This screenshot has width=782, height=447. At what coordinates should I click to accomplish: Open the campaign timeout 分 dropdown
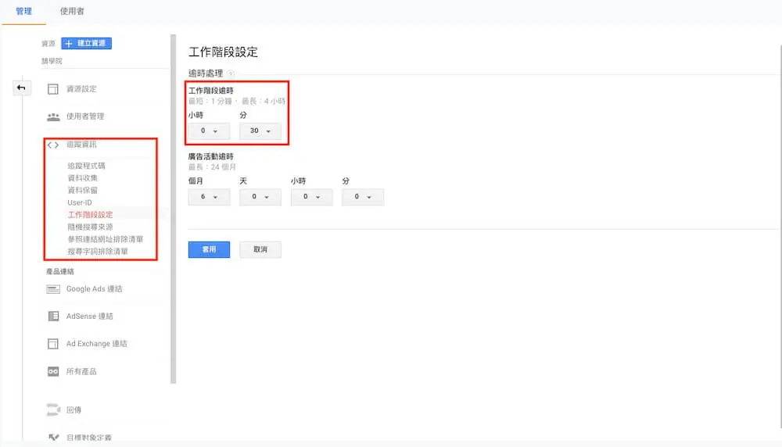point(363,197)
